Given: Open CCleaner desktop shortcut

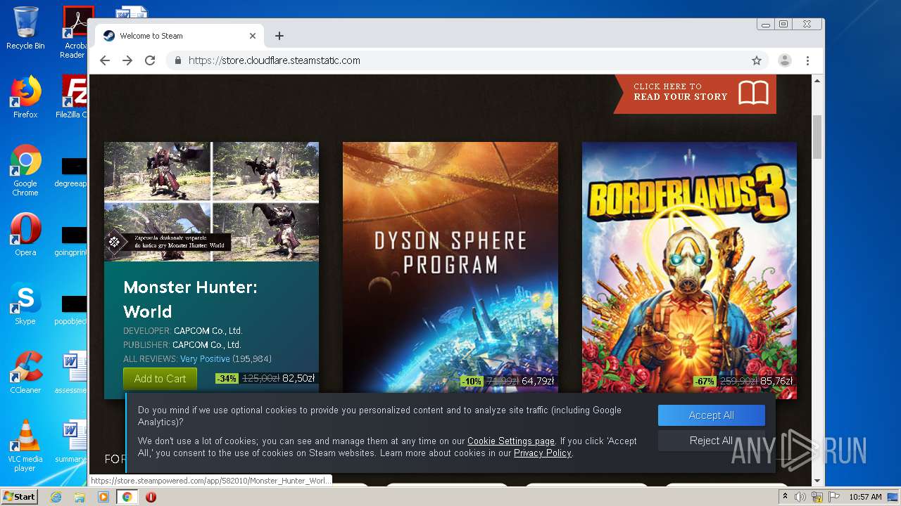Looking at the screenshot, I should point(25,372).
